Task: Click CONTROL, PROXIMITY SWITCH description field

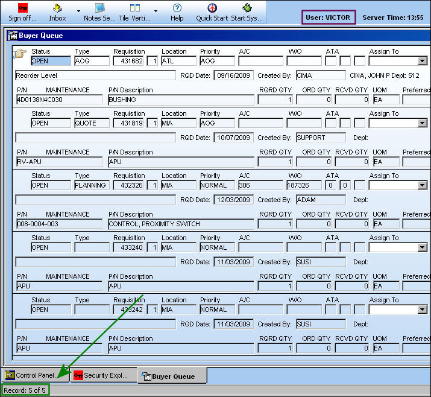Action: (181, 224)
